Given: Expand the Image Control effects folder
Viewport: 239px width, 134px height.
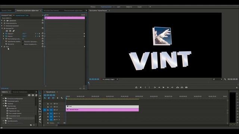Looking at the screenshot, I should [x=3, y=98].
